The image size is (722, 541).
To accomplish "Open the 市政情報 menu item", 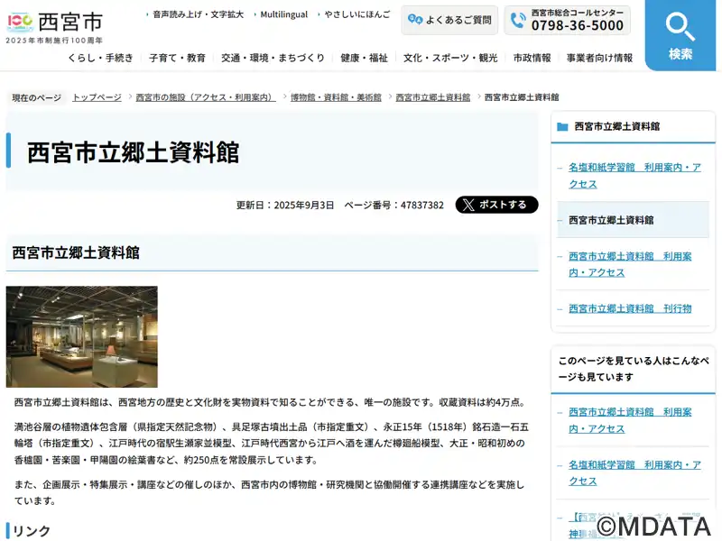I will tap(532, 58).
